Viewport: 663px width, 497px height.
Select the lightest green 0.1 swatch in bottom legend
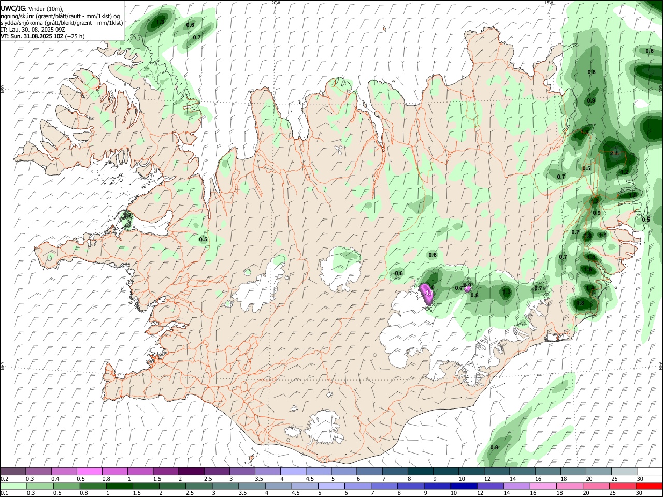pyautogui.click(x=13, y=486)
